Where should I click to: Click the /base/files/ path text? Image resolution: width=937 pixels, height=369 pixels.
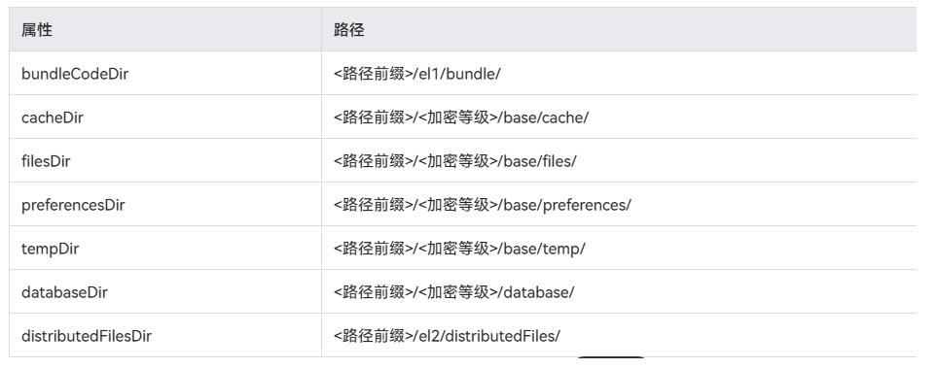coord(538,161)
